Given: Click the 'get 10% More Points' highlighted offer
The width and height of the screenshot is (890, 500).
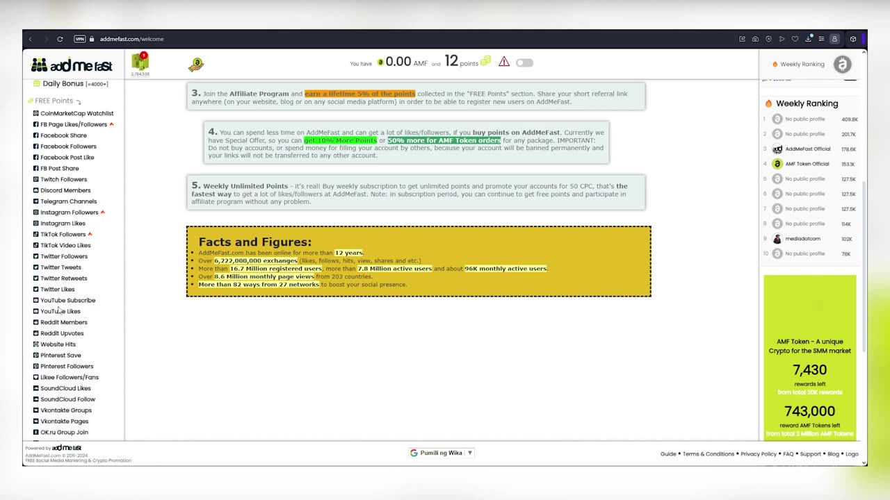Looking at the screenshot, I should click(x=340, y=140).
